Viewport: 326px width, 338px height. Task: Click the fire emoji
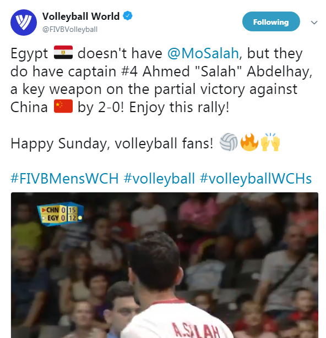click(x=249, y=142)
